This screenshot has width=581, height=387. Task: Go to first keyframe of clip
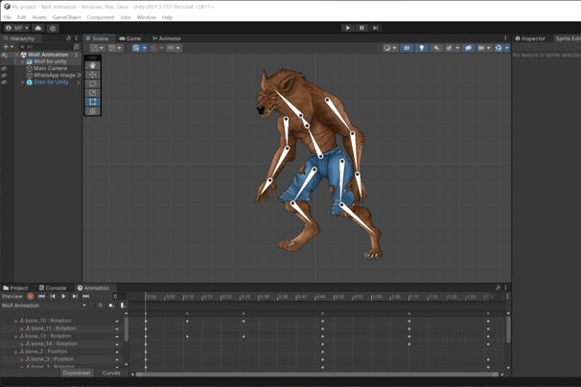pyautogui.click(x=41, y=296)
